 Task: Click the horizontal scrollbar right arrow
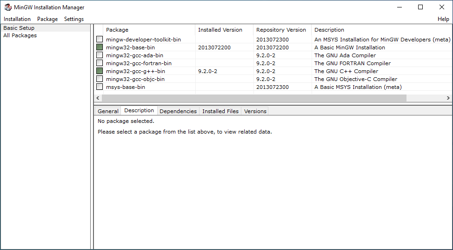click(448, 98)
